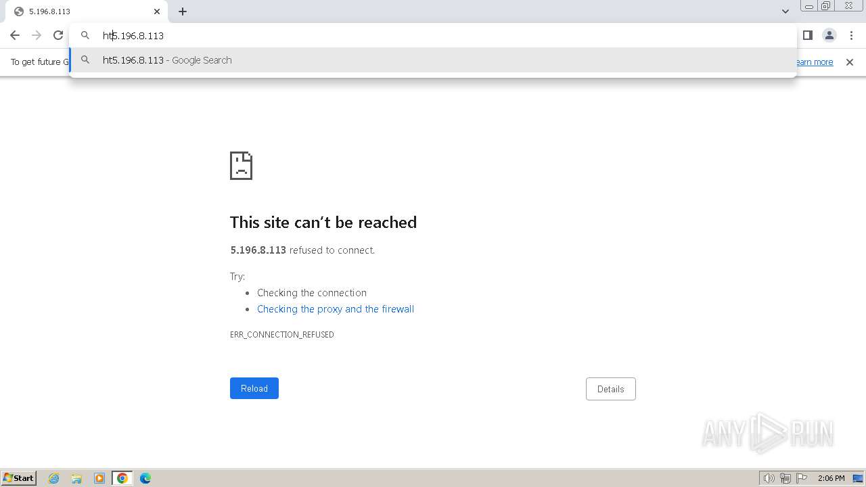This screenshot has height=487, width=866.
Task: Click 'This site can't be reached' heading
Action: [x=323, y=223]
